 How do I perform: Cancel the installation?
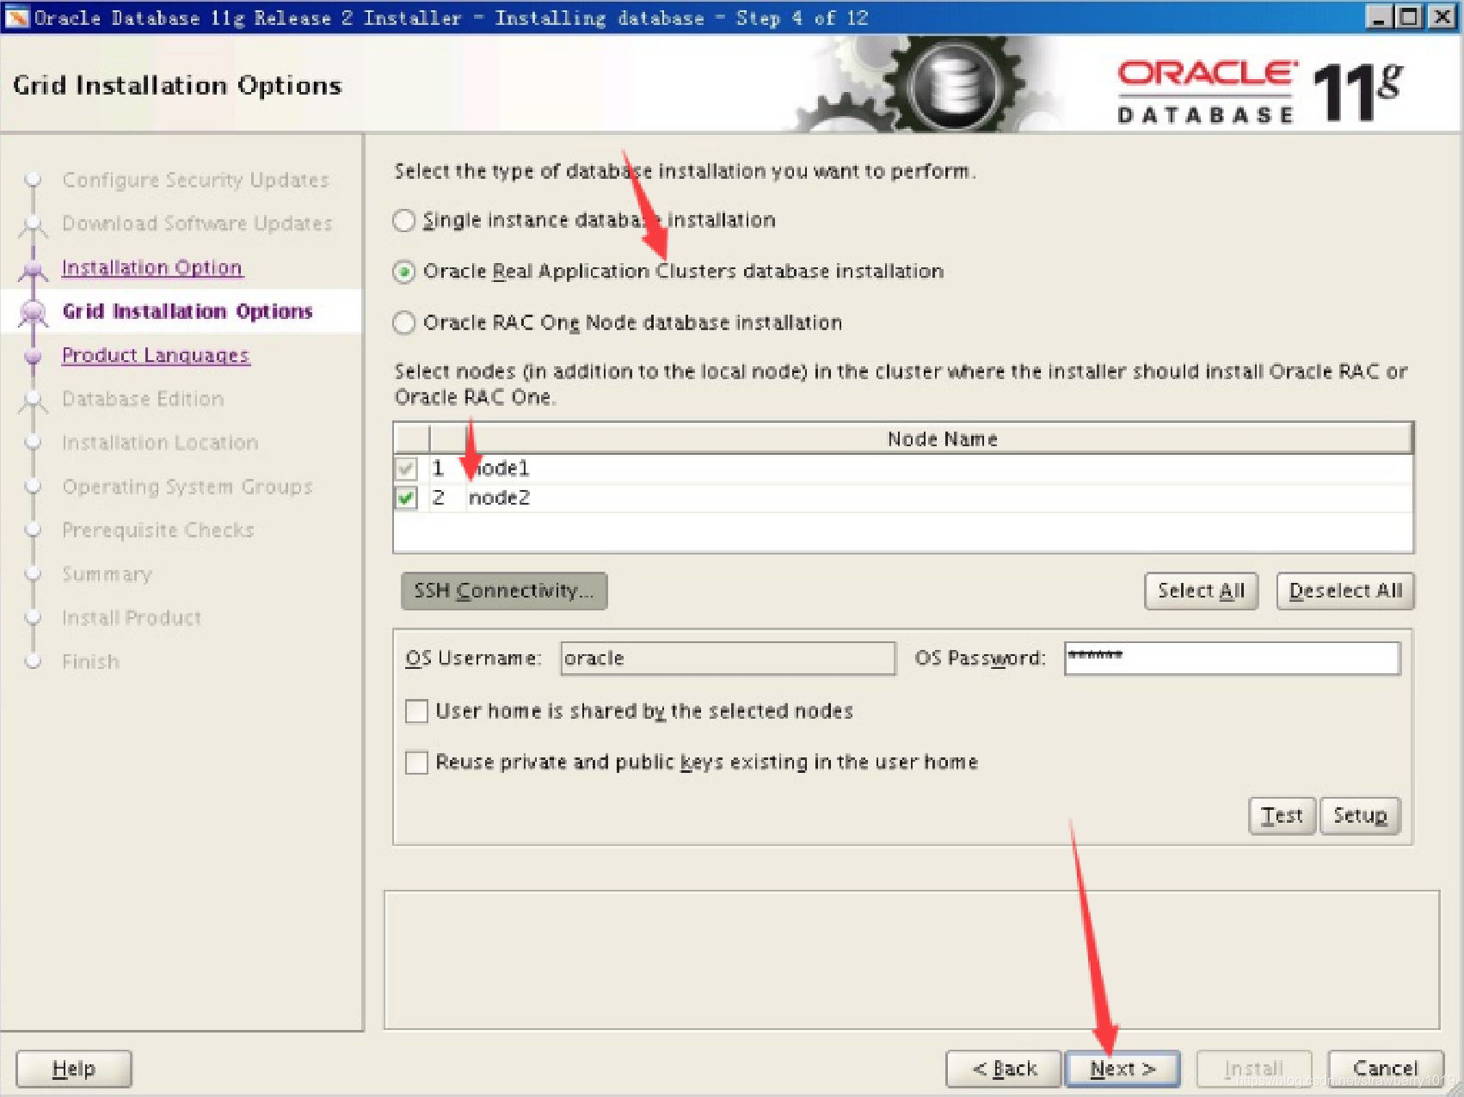click(x=1385, y=1069)
